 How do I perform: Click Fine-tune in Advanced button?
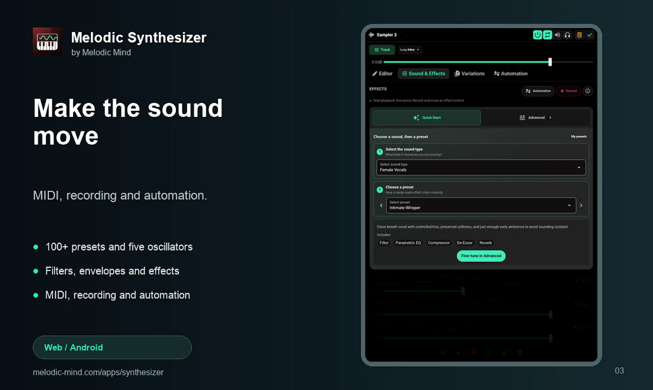click(481, 256)
